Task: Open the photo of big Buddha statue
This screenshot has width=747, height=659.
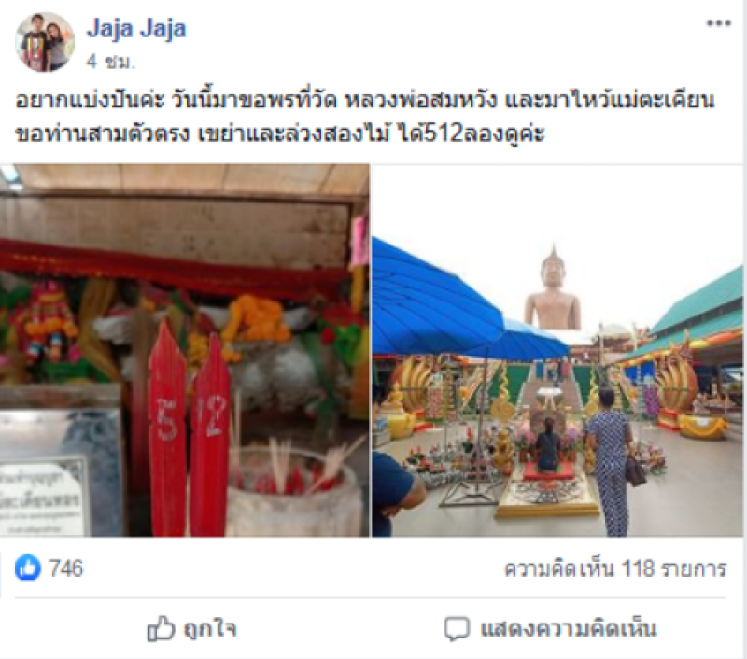Action: click(557, 350)
